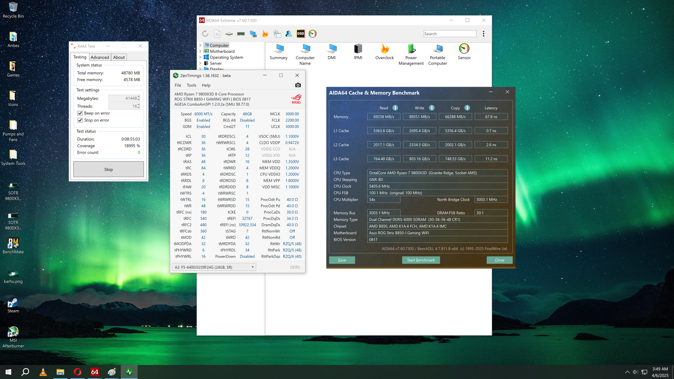Open the Windows Start menu
The width and height of the screenshot is (674, 379).
(8, 372)
